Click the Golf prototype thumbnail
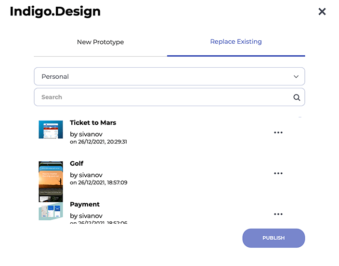The height and width of the screenshot is (266, 339). click(x=51, y=181)
